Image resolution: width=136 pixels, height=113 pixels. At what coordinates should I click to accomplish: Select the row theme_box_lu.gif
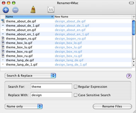coord(66,47)
